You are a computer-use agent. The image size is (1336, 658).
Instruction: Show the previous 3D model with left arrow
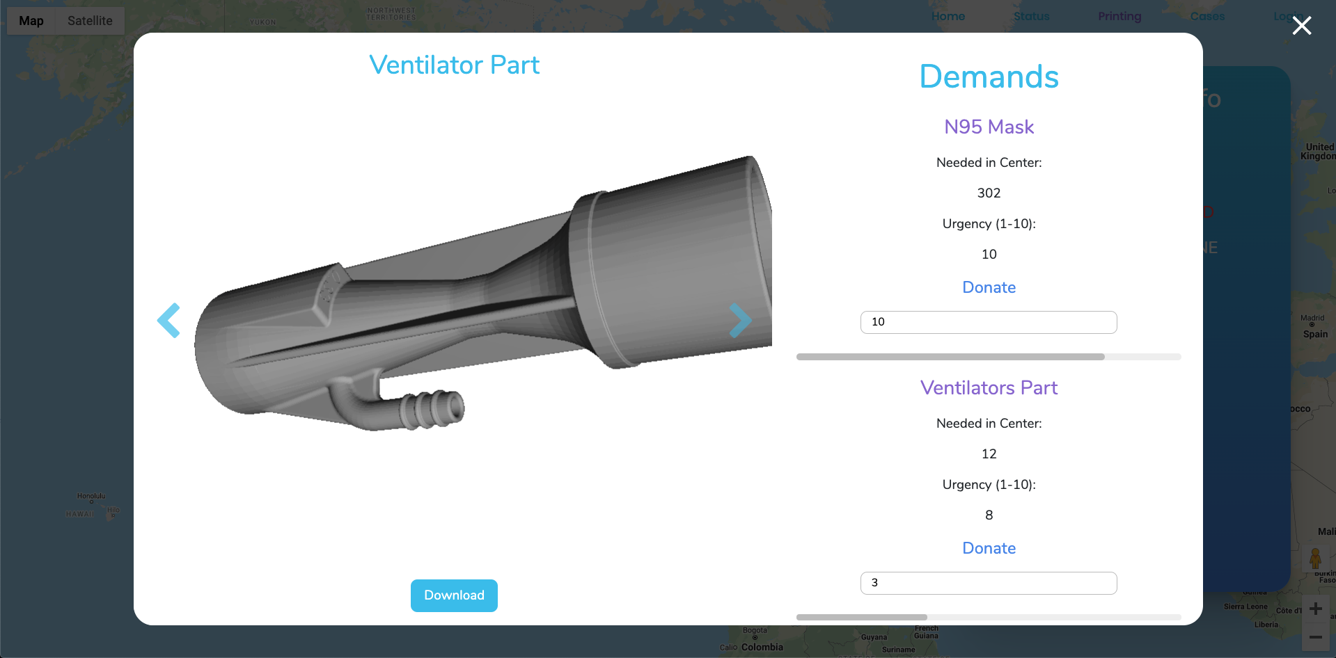(168, 321)
